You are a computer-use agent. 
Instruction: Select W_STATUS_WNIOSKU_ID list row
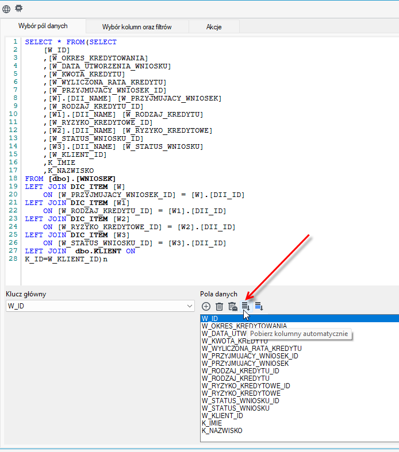point(300,401)
